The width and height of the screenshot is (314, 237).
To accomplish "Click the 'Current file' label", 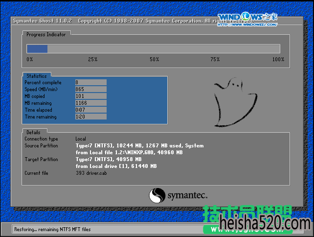I will (x=36, y=173).
